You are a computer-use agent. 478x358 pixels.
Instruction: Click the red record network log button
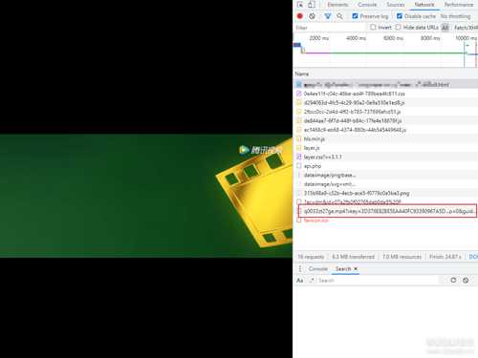click(299, 16)
